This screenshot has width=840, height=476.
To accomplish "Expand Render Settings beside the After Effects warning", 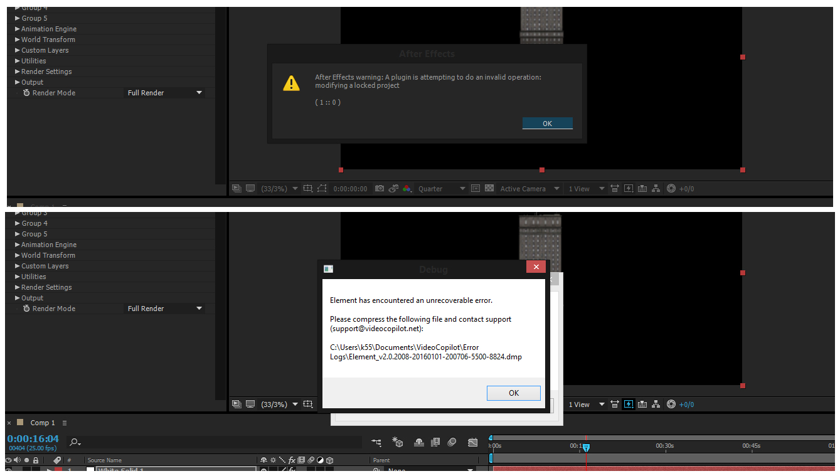I will point(18,71).
